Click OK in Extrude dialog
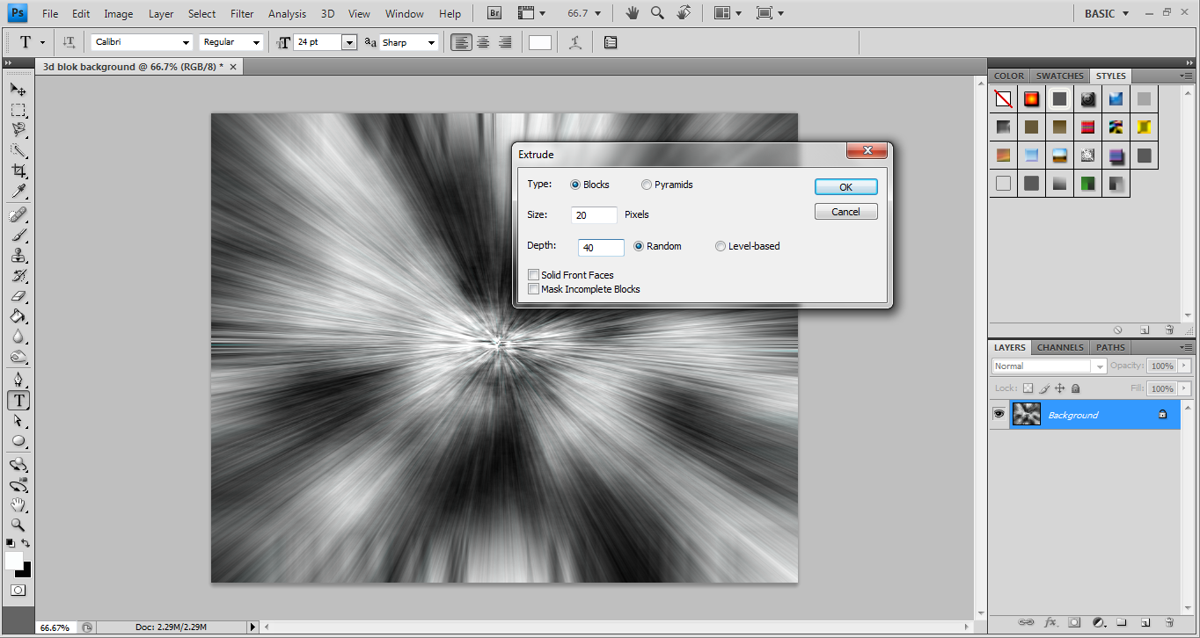 (845, 187)
